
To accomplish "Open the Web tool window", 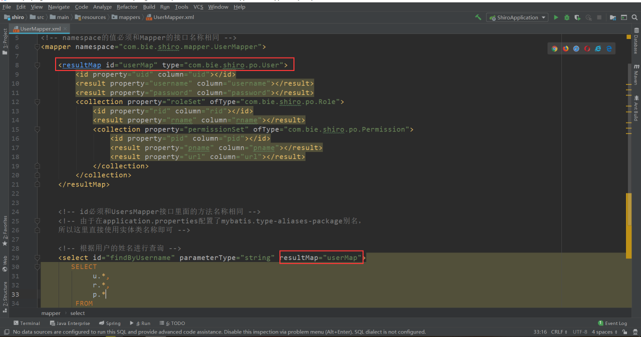I will coord(5,264).
